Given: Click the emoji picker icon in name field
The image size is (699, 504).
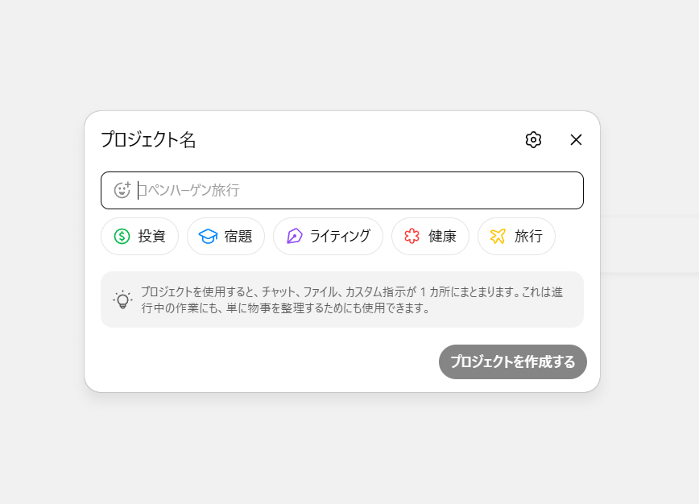Looking at the screenshot, I should [122, 190].
